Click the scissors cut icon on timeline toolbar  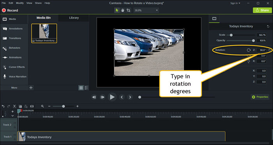pos(14,106)
